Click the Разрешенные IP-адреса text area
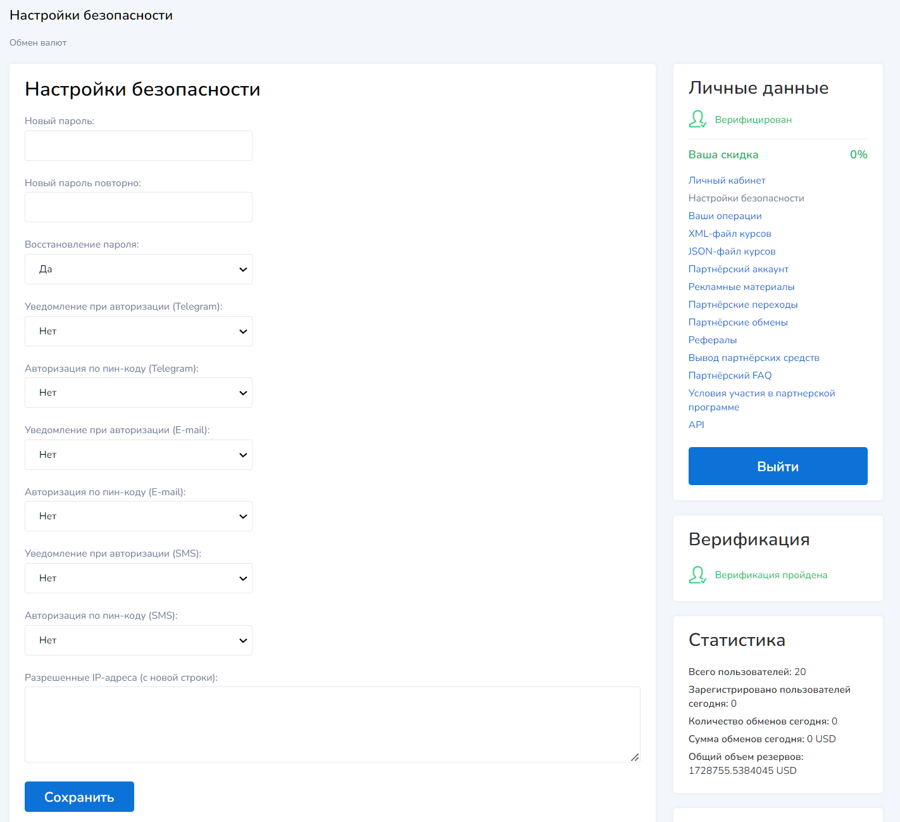900x822 pixels. pos(332,724)
